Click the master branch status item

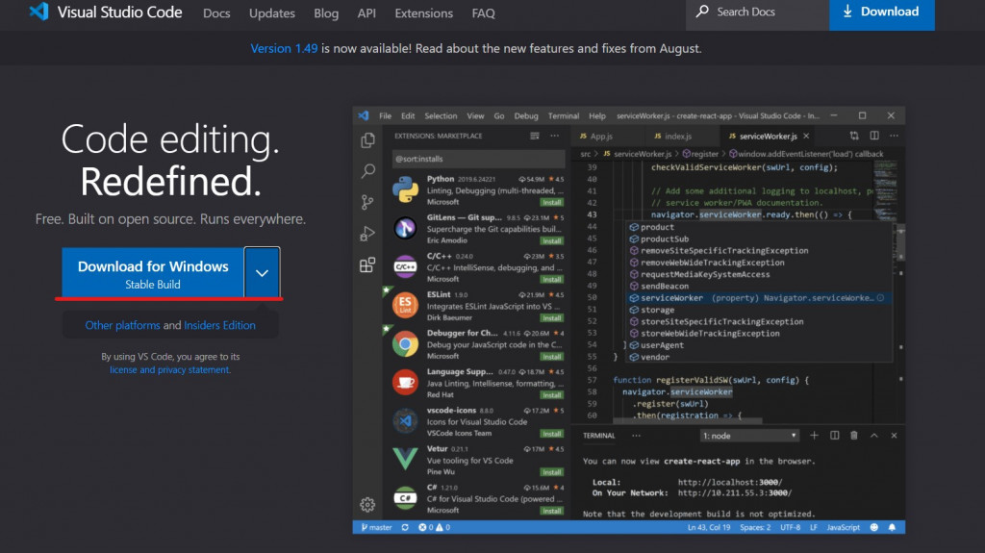376,527
